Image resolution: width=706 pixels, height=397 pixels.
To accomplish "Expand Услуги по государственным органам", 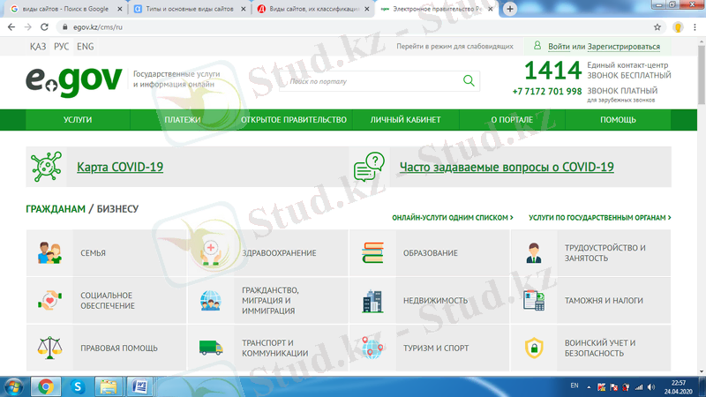I will 599,217.
